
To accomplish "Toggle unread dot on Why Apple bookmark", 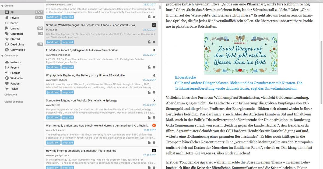I will click(154, 92).
